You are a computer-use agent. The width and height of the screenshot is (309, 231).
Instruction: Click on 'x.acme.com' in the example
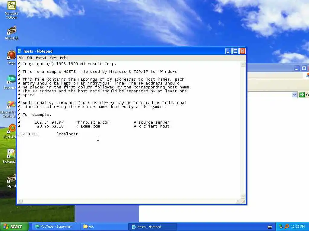[x=88, y=126]
